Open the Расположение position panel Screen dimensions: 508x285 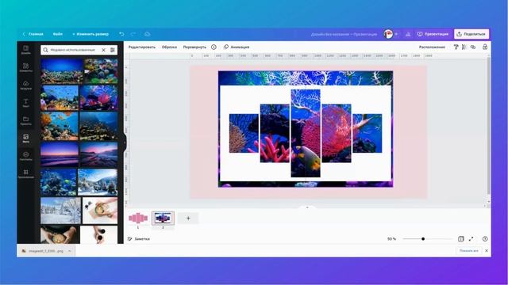click(432, 47)
